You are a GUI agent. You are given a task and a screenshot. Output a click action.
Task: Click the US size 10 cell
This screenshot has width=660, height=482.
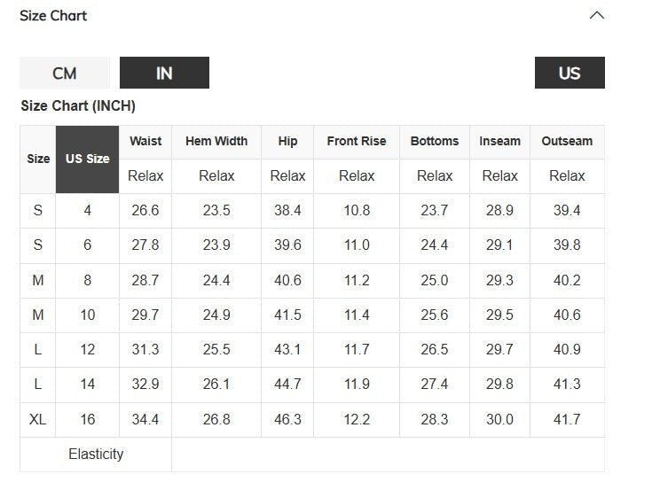(x=87, y=315)
